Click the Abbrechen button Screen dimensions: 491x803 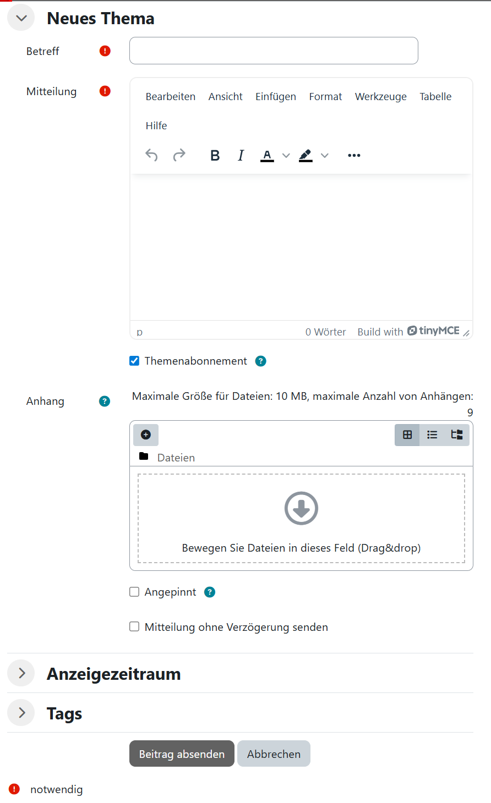274,754
